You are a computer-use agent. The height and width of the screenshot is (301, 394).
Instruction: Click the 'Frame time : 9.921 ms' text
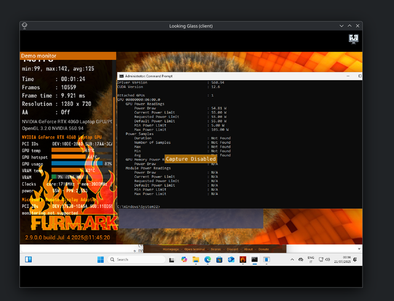pyautogui.click(x=54, y=95)
